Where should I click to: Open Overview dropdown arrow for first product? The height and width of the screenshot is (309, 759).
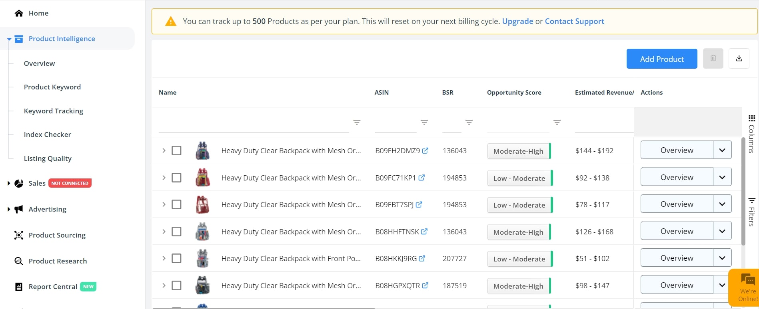click(722, 150)
